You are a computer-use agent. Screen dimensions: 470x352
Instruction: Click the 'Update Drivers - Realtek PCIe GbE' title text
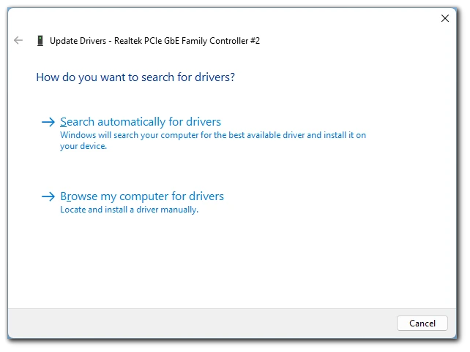click(x=154, y=41)
